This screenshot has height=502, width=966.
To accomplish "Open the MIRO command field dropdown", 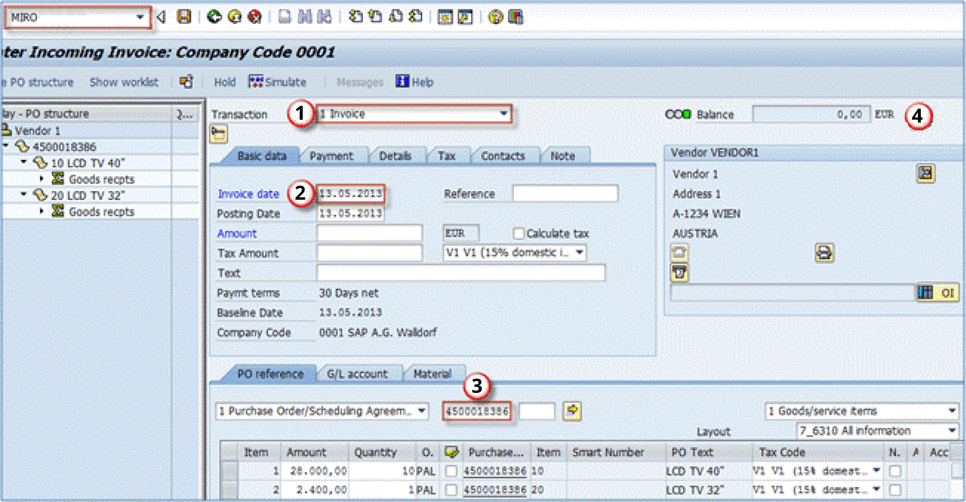I will click(x=140, y=17).
